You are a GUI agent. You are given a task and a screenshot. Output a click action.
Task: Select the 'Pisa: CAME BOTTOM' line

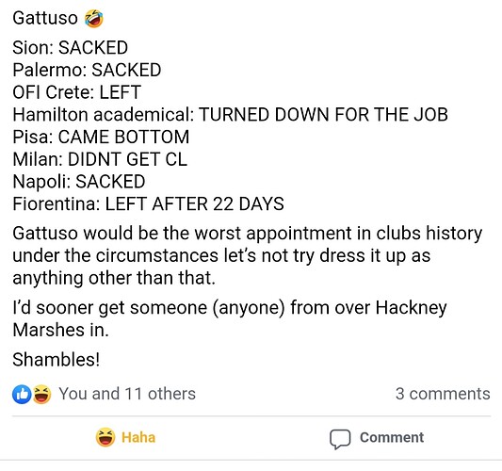(101, 137)
